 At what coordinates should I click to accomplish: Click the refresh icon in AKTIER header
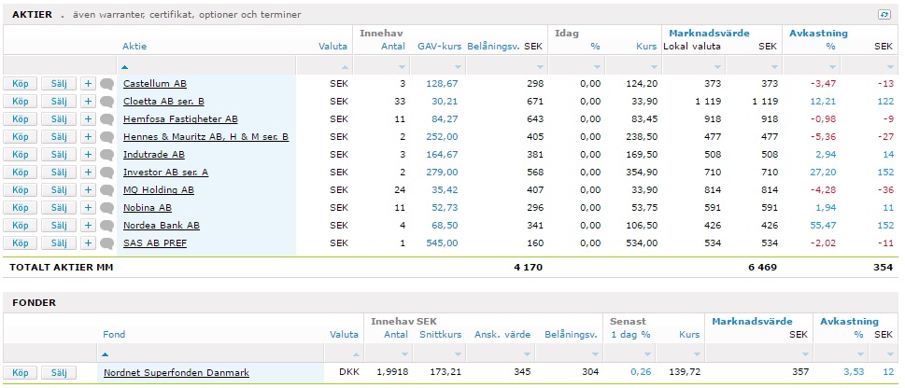point(884,14)
